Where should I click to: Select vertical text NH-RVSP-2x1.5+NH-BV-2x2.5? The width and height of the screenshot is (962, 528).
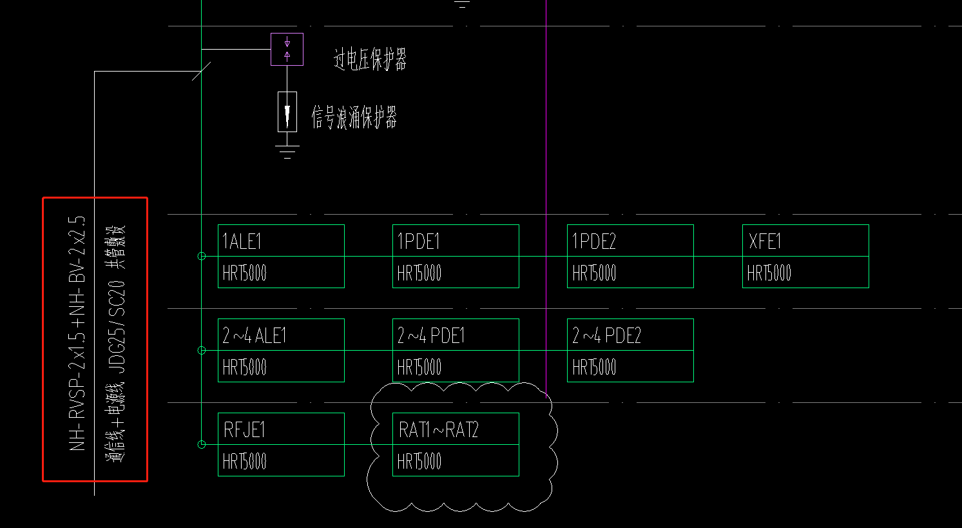(x=77, y=333)
